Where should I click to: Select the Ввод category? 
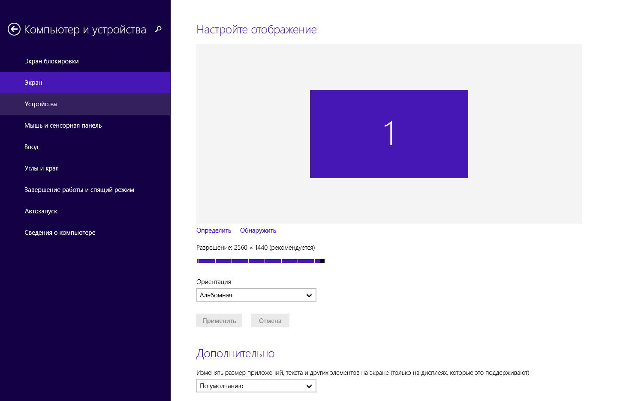(31, 147)
